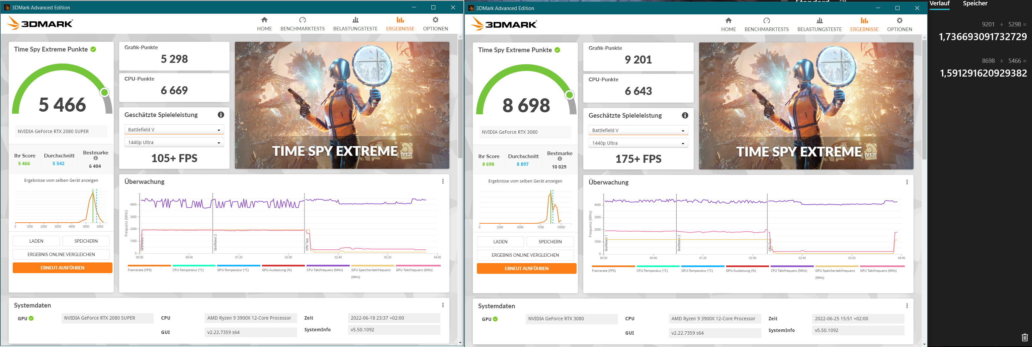The height and width of the screenshot is (347, 1032).
Task: Switch to Speicher tab in calculator
Action: click(x=975, y=4)
